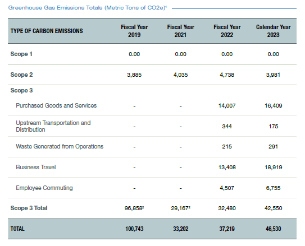305x246 pixels.
Task: Click the Scope 3 Total value 29,167
Action: pyautogui.click(x=180, y=208)
